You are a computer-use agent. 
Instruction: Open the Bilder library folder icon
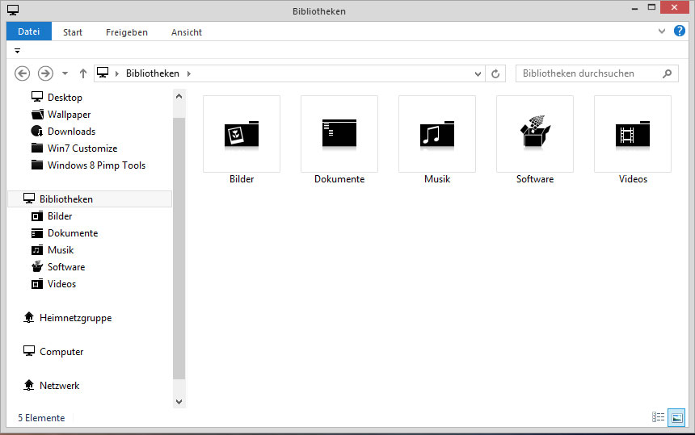pyautogui.click(x=242, y=134)
